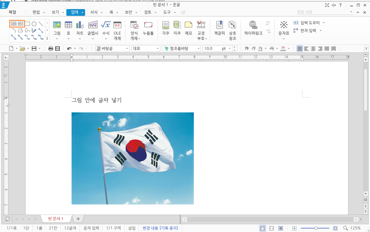Insert a vertical text box shape
The height and width of the screenshot is (232, 370).
pos(21,24)
